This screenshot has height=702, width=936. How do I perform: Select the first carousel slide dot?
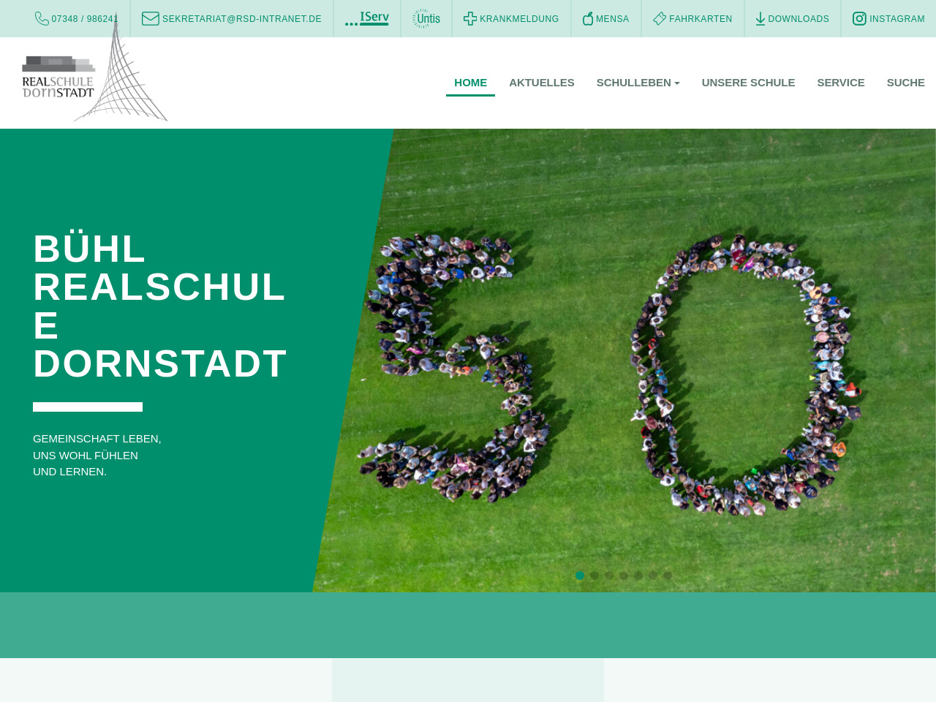580,575
